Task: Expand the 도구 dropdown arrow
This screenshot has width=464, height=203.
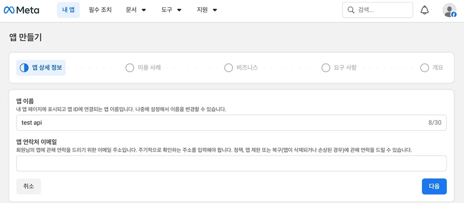Action: pos(179,10)
